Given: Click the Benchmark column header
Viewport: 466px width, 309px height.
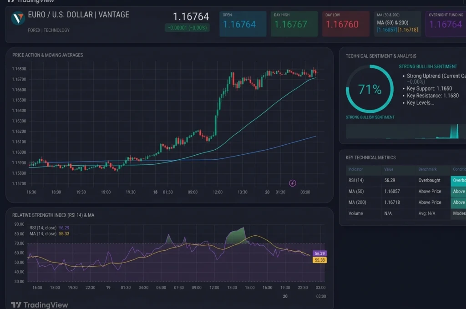Looking at the screenshot, I should click(427, 169).
